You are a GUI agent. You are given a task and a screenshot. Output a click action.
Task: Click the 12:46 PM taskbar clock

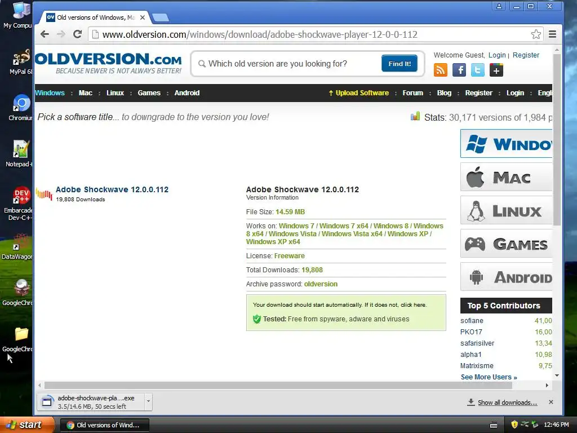(x=556, y=425)
